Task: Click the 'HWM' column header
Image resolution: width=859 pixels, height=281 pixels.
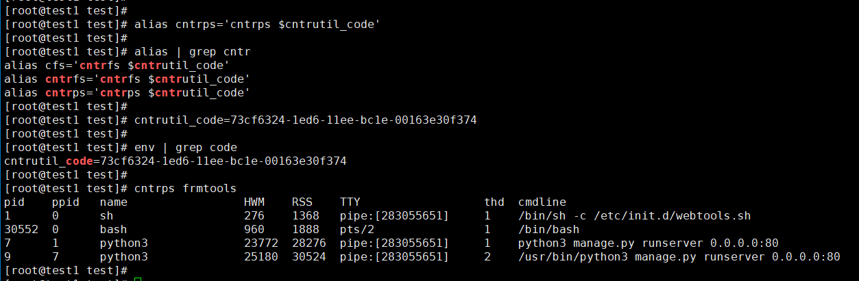Action: click(254, 202)
